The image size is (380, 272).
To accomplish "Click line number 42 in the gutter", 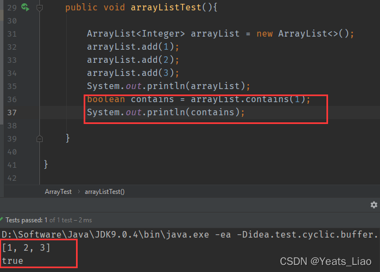I will (12, 179).
